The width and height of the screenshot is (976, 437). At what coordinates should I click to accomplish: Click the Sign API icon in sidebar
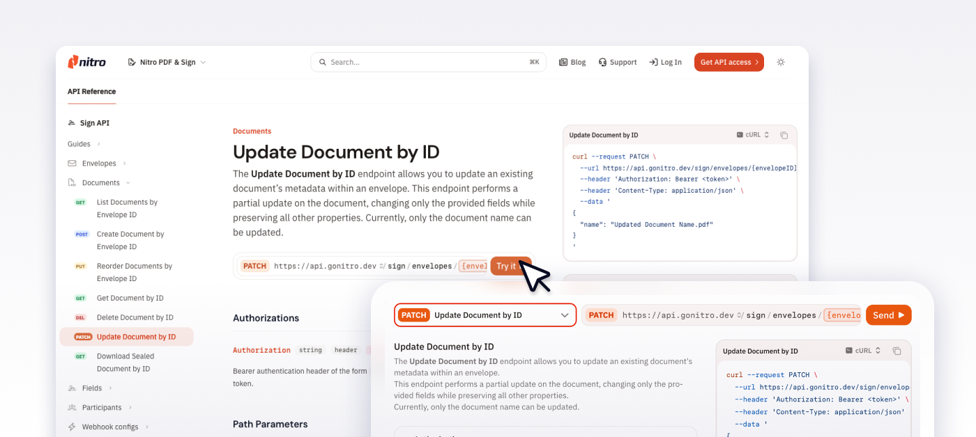[x=72, y=123]
